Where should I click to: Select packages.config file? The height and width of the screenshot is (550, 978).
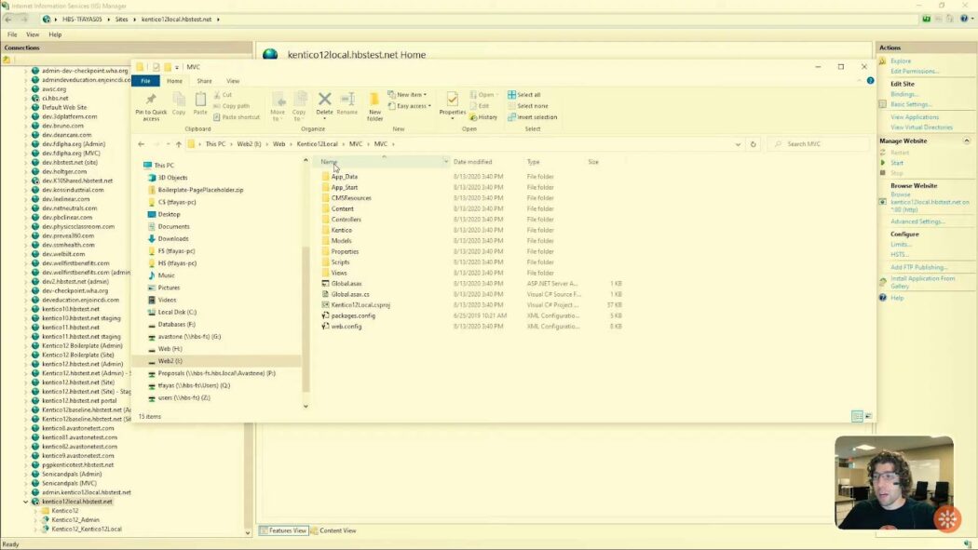[x=353, y=315]
